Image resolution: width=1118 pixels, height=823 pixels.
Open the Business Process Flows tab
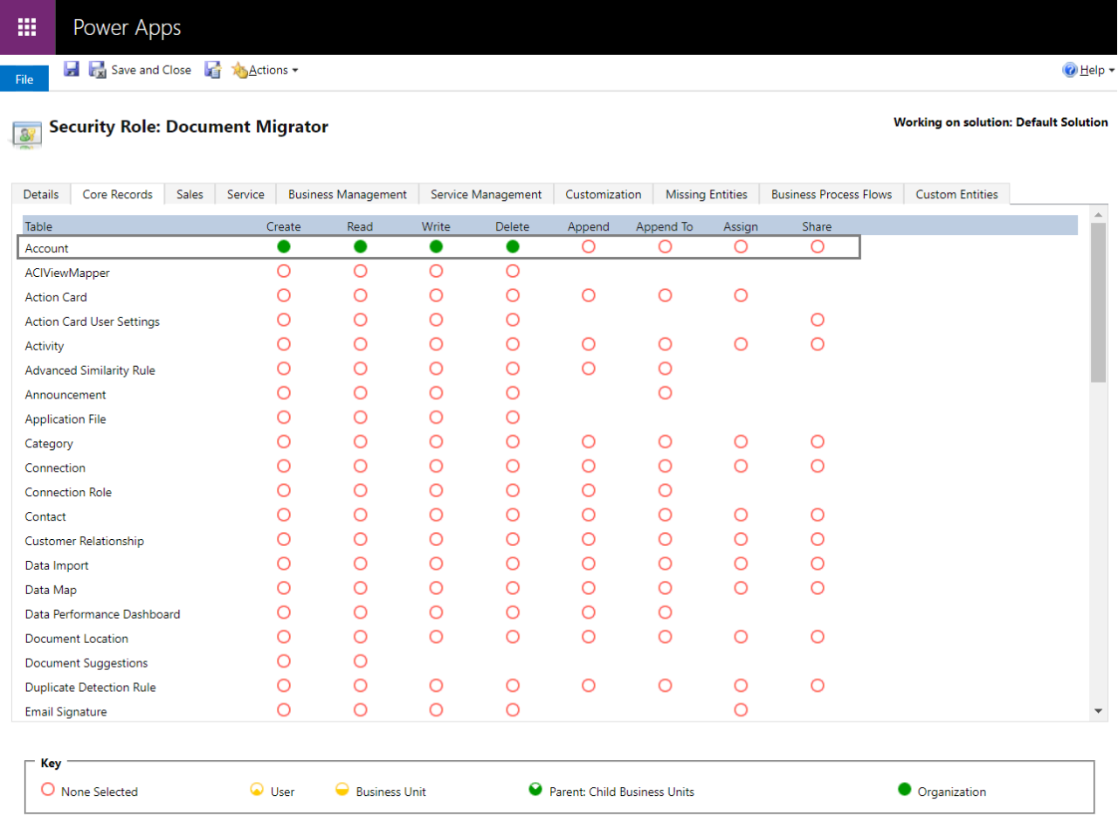(x=831, y=194)
